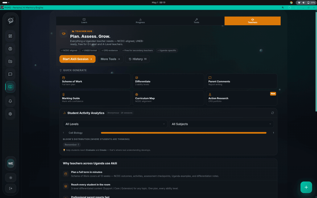This screenshot has height=198, width=317.
Task: Open the Differentiate card
Action: 168,81
